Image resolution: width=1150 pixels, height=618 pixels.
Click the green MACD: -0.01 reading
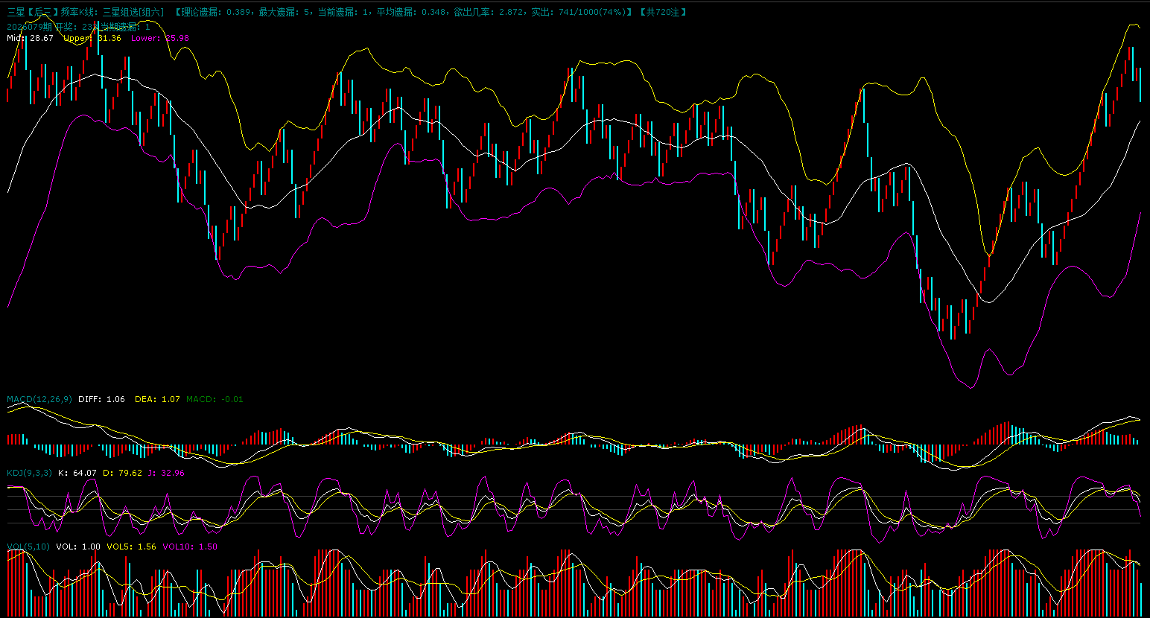215,399
